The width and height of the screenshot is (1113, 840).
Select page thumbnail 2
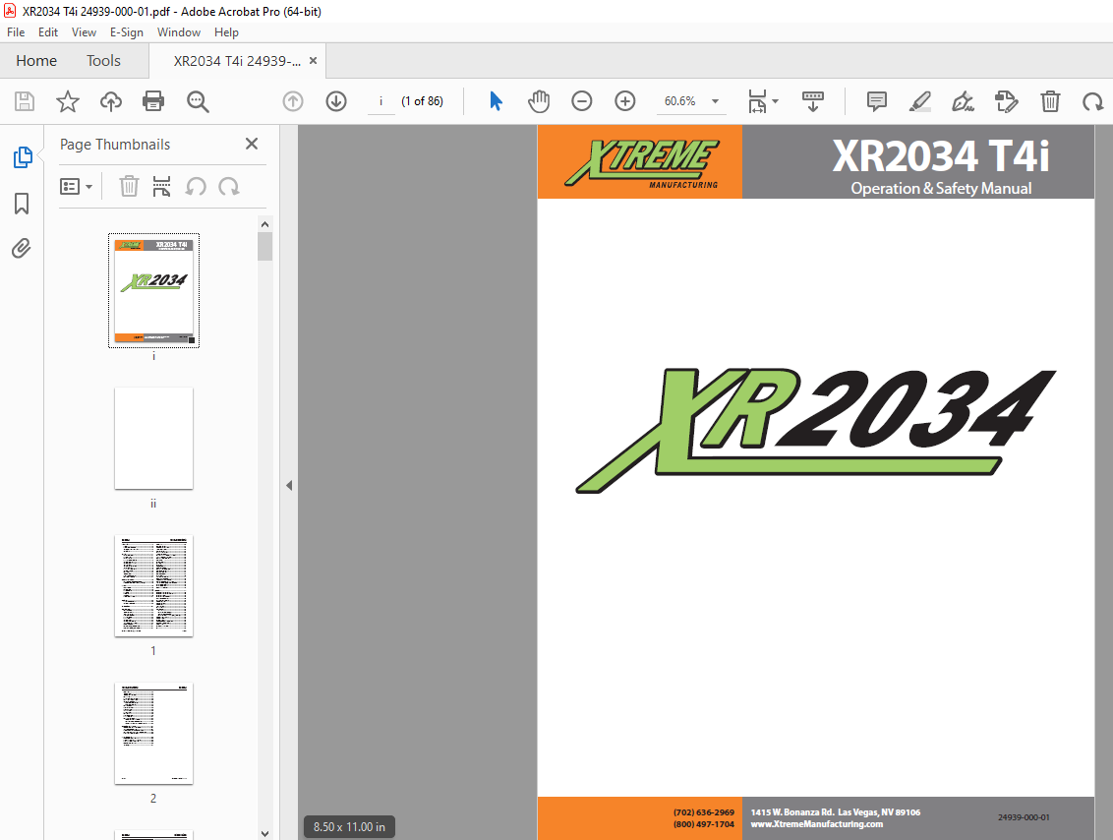pos(154,734)
